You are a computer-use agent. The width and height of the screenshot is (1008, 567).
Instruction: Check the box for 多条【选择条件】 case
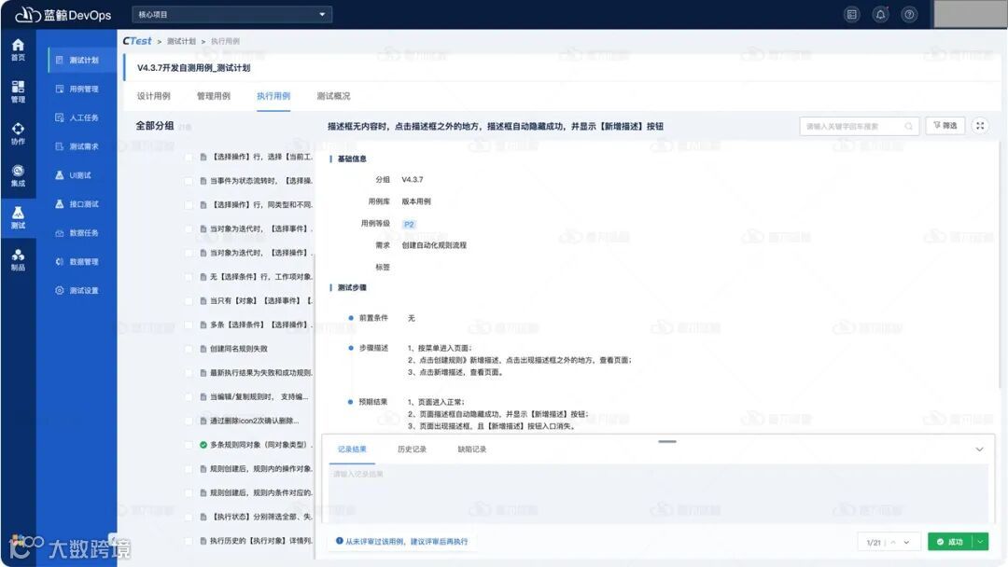click(189, 325)
